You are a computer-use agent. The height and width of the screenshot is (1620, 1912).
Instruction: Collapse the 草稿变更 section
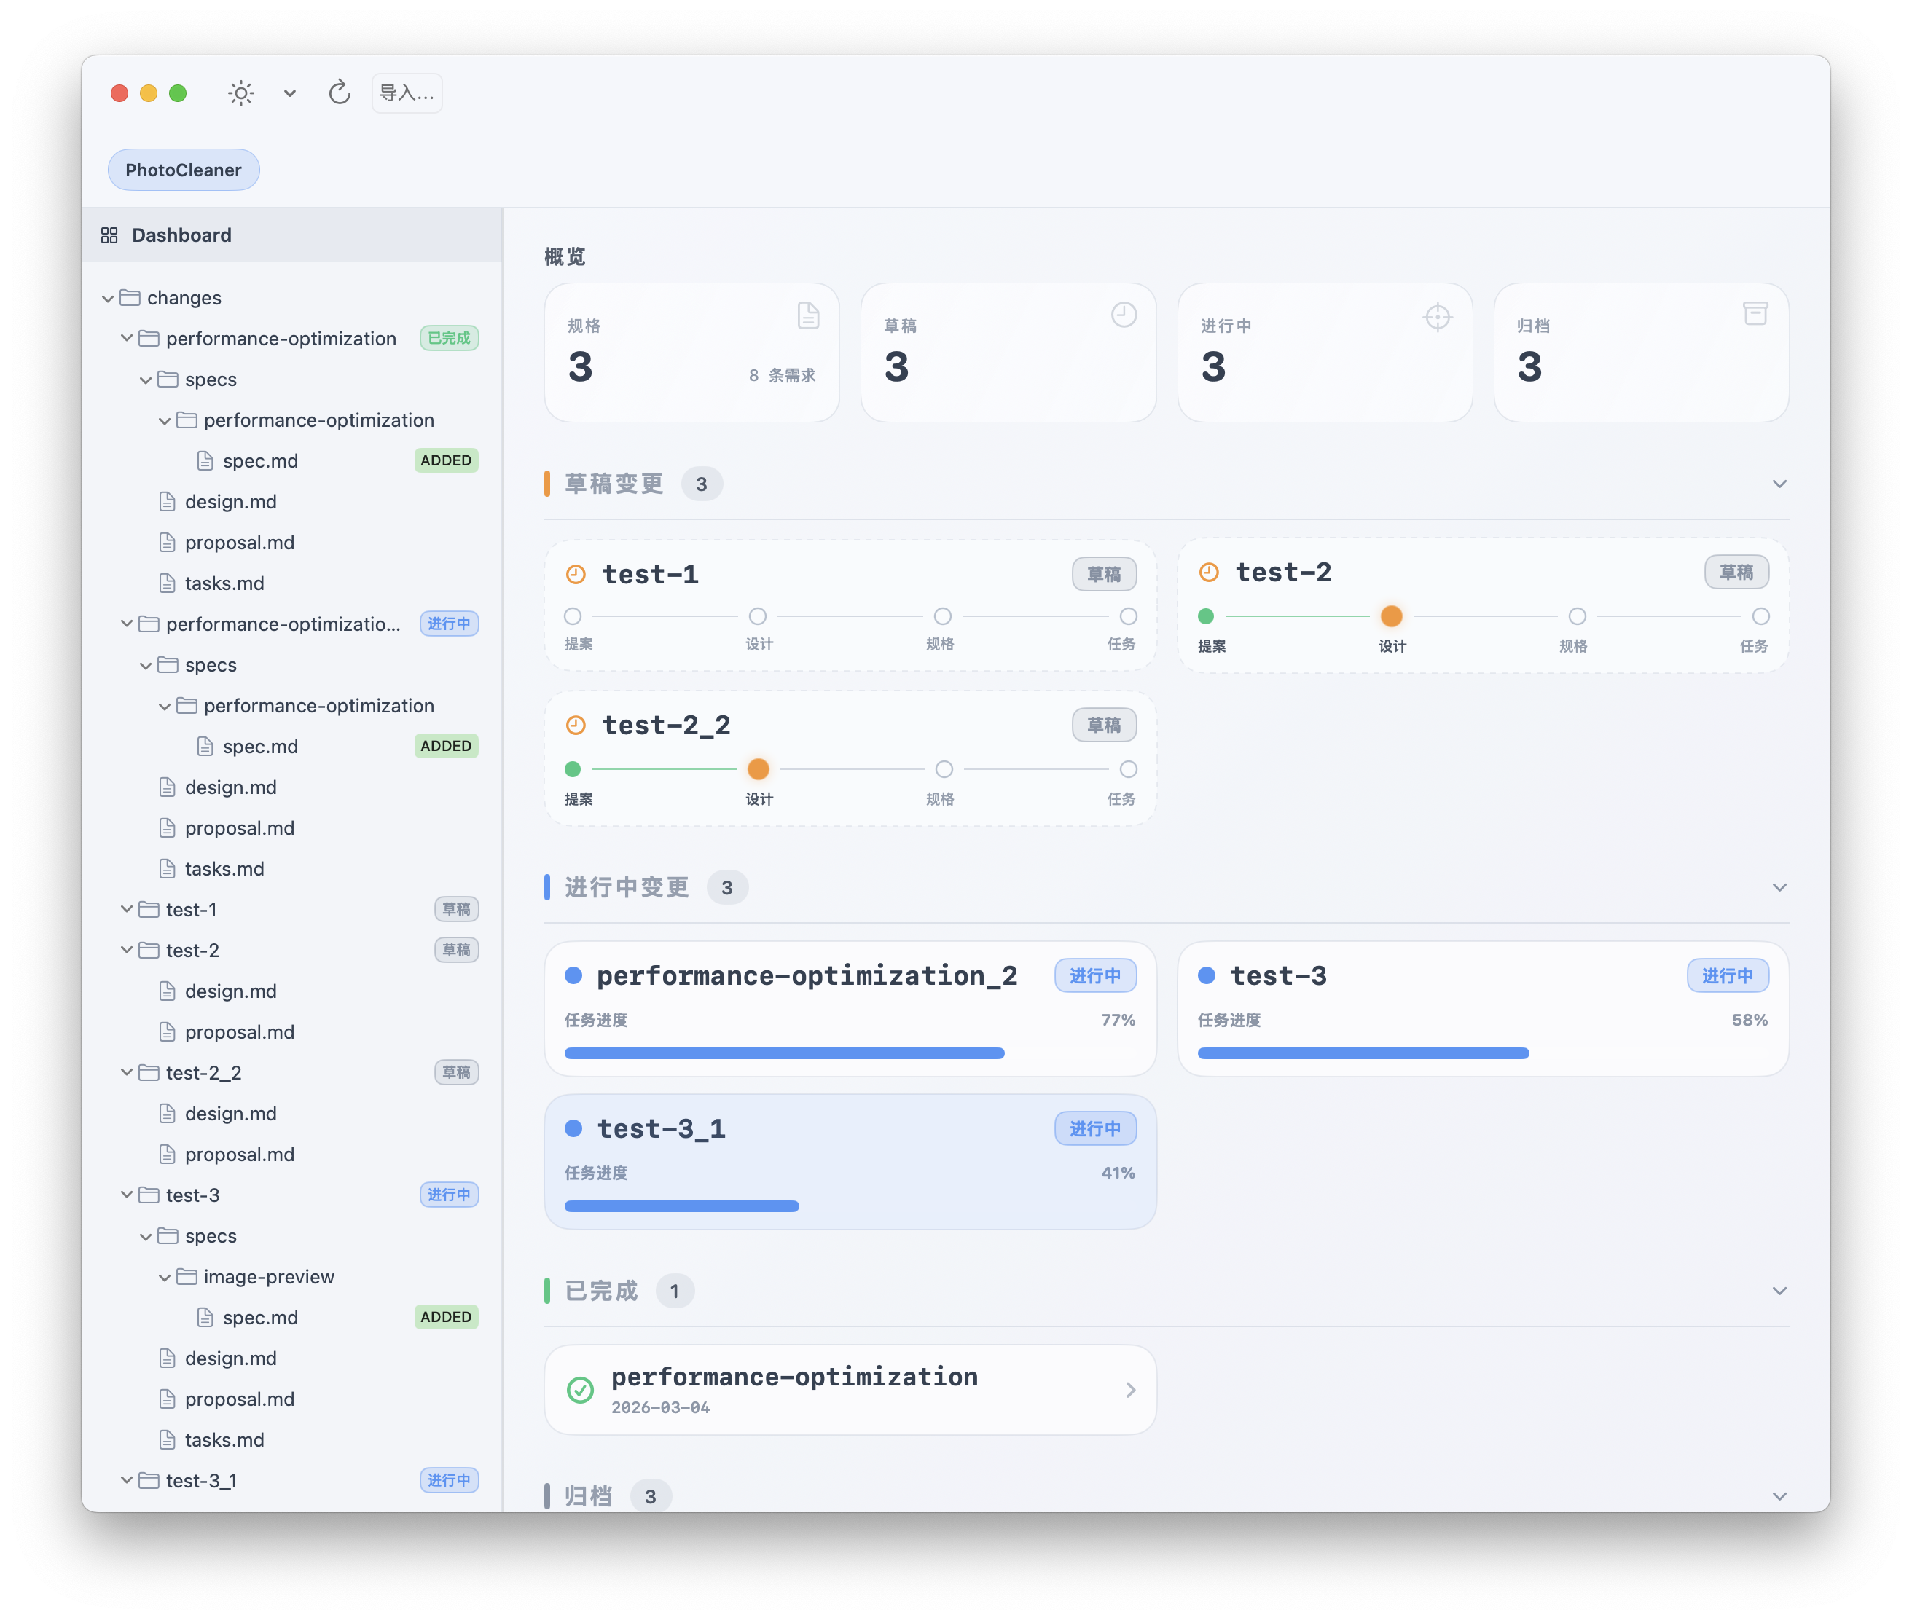coord(1779,483)
